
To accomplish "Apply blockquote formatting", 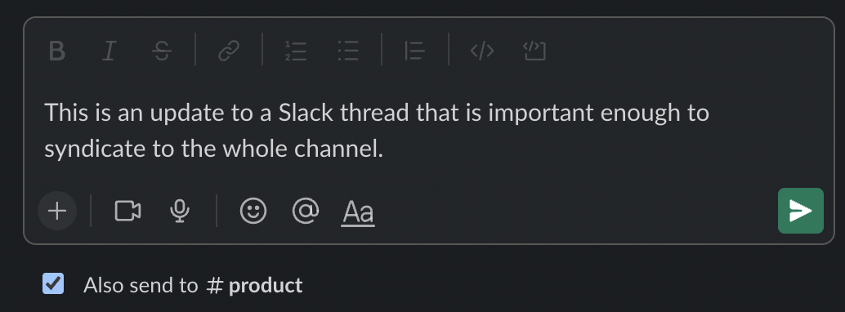I will (x=414, y=51).
